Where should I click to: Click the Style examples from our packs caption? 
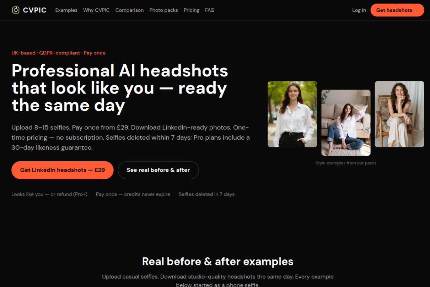point(346,163)
